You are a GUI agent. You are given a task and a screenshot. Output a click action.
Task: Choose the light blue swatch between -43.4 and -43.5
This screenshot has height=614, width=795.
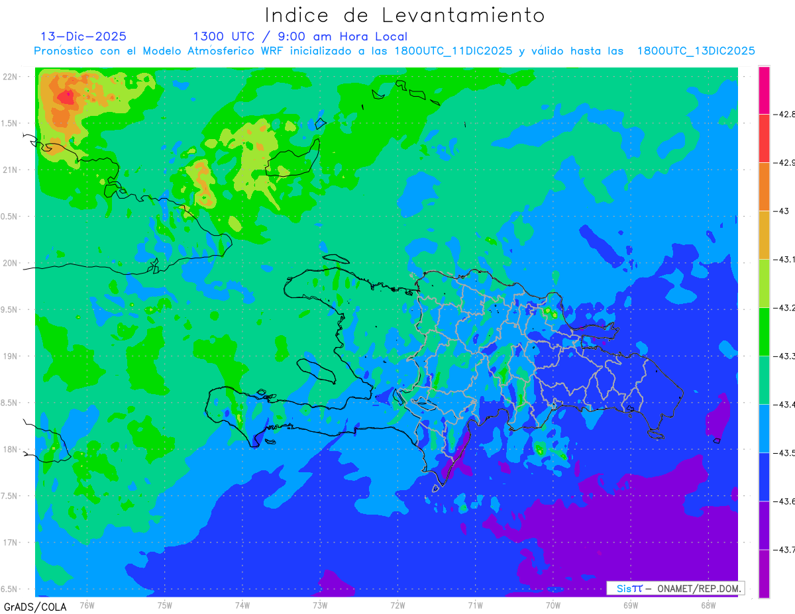pos(764,428)
